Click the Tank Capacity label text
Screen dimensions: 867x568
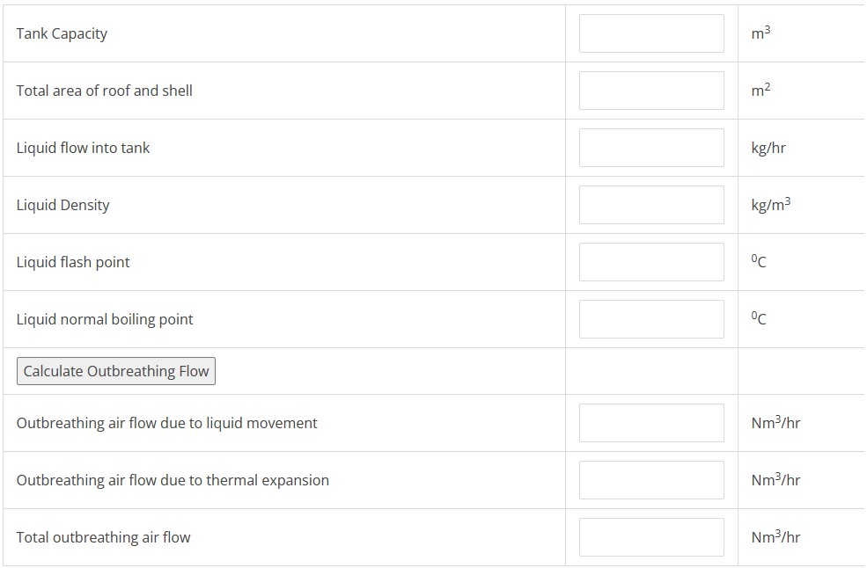point(62,33)
